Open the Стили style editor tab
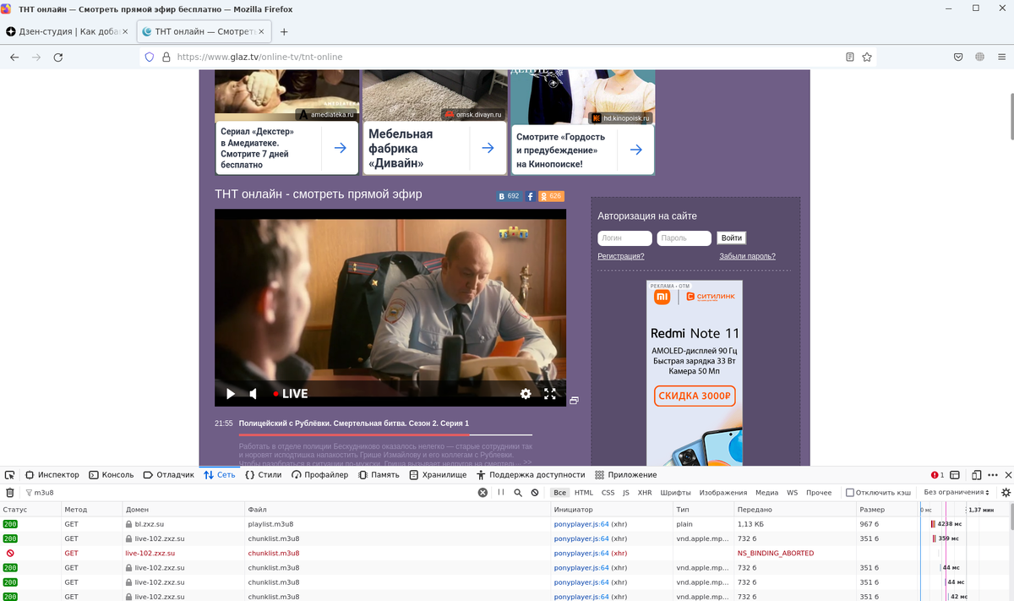The image size is (1014, 601). tap(264, 475)
